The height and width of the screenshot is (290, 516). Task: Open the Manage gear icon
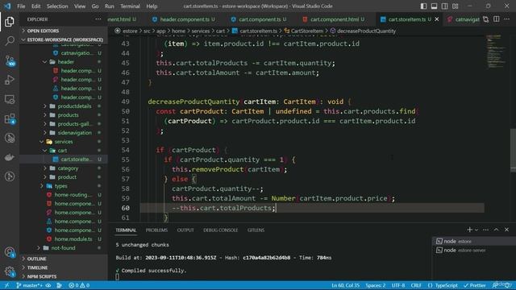point(10,271)
